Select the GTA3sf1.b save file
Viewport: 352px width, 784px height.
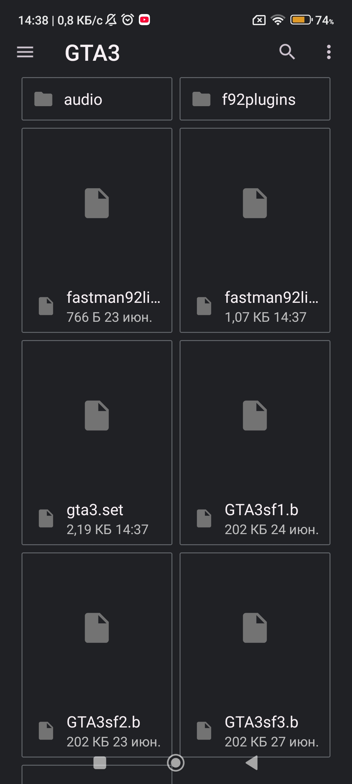click(x=255, y=443)
